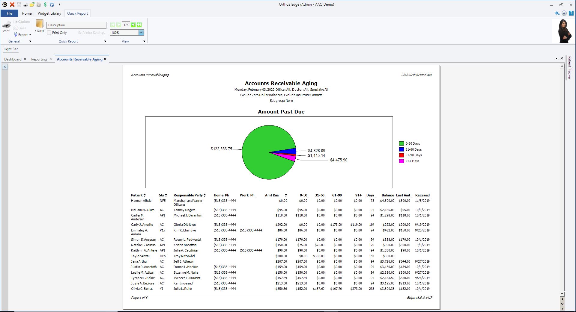
Task: Click the Light Bar label
Action: [x=10, y=49]
